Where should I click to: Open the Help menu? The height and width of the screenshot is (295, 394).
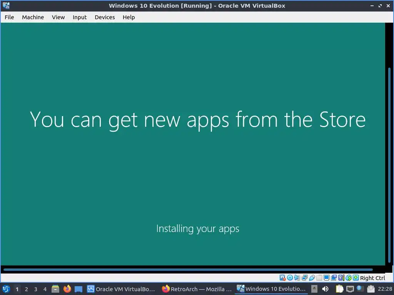pos(129,17)
